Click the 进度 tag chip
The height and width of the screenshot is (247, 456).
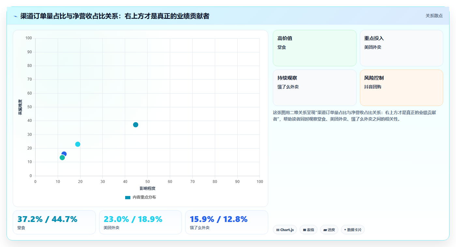click(x=329, y=230)
